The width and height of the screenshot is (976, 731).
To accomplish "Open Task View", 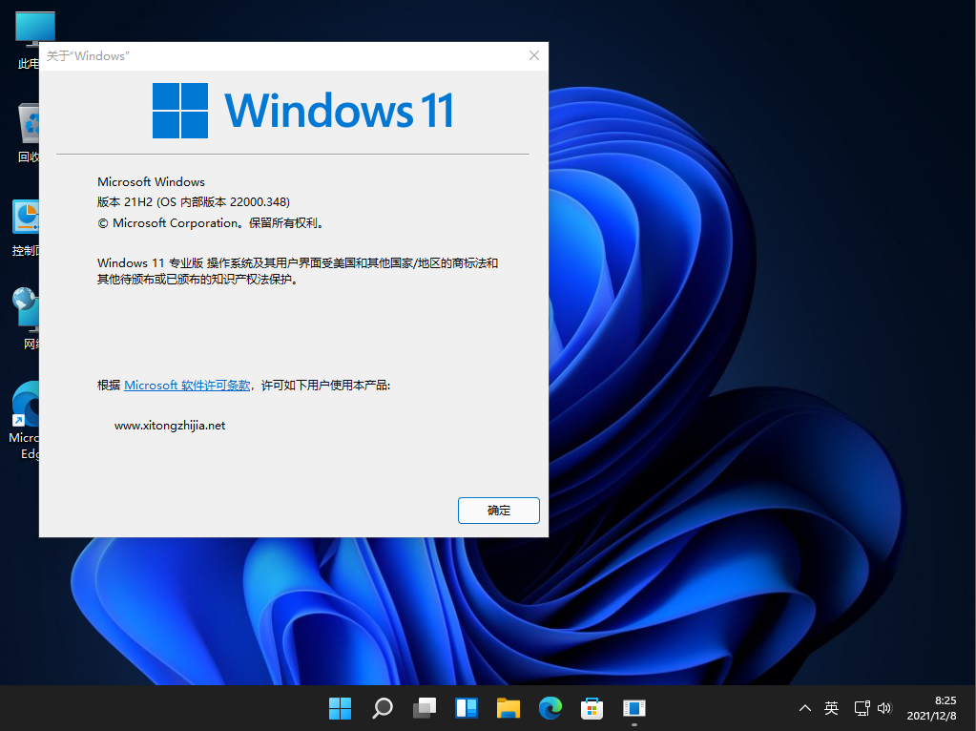I will 424,708.
